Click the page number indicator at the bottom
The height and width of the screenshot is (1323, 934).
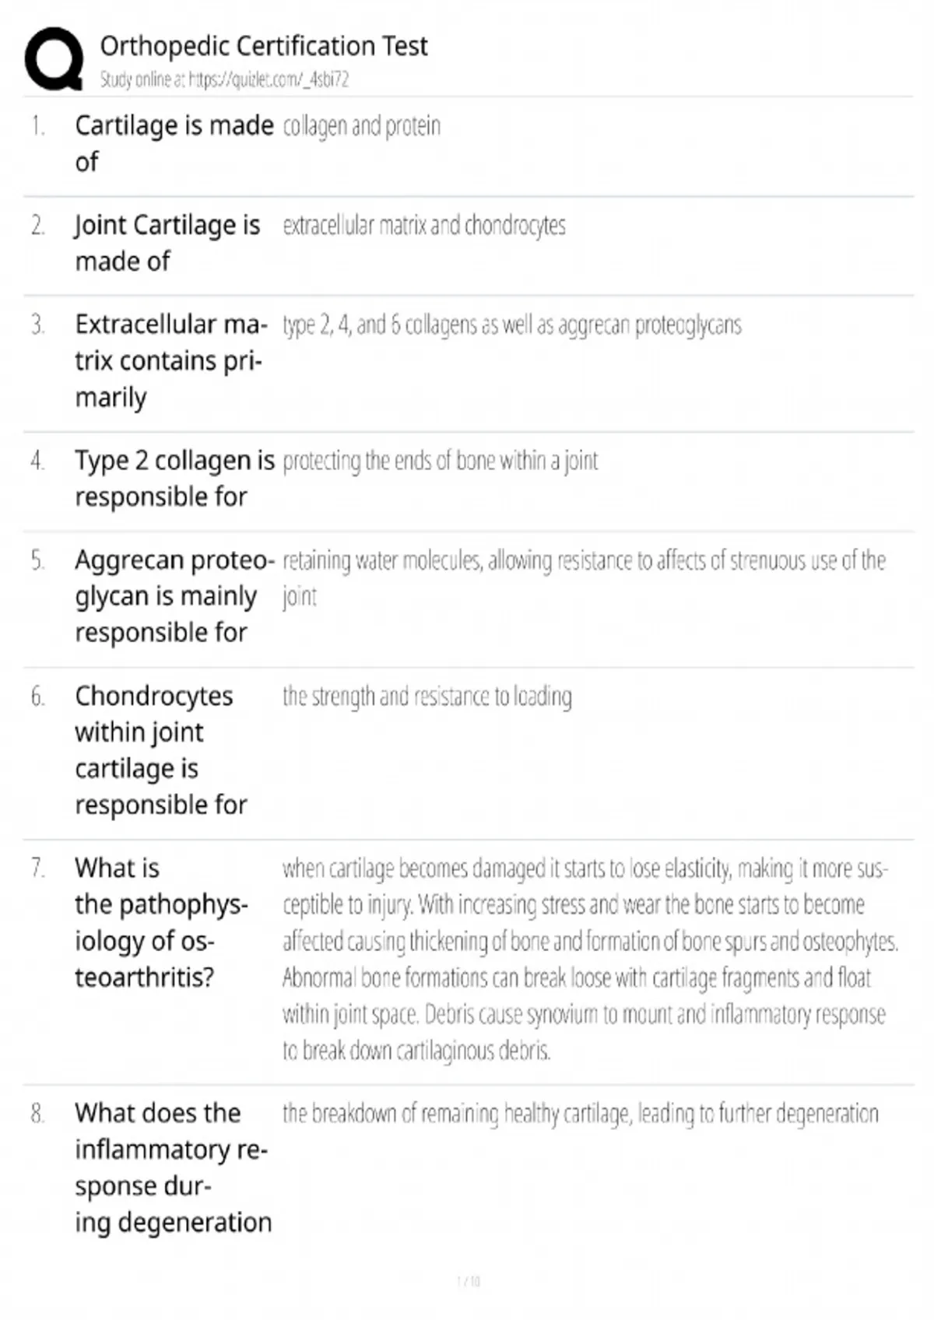tap(469, 1281)
